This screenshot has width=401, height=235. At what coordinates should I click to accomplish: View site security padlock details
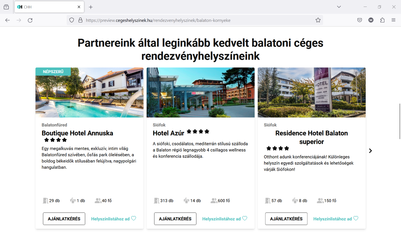tap(81, 20)
